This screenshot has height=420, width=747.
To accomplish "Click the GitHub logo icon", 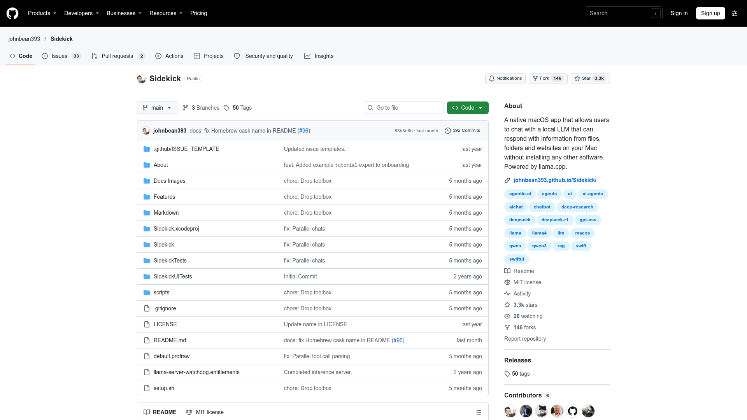I will click(x=12, y=13).
